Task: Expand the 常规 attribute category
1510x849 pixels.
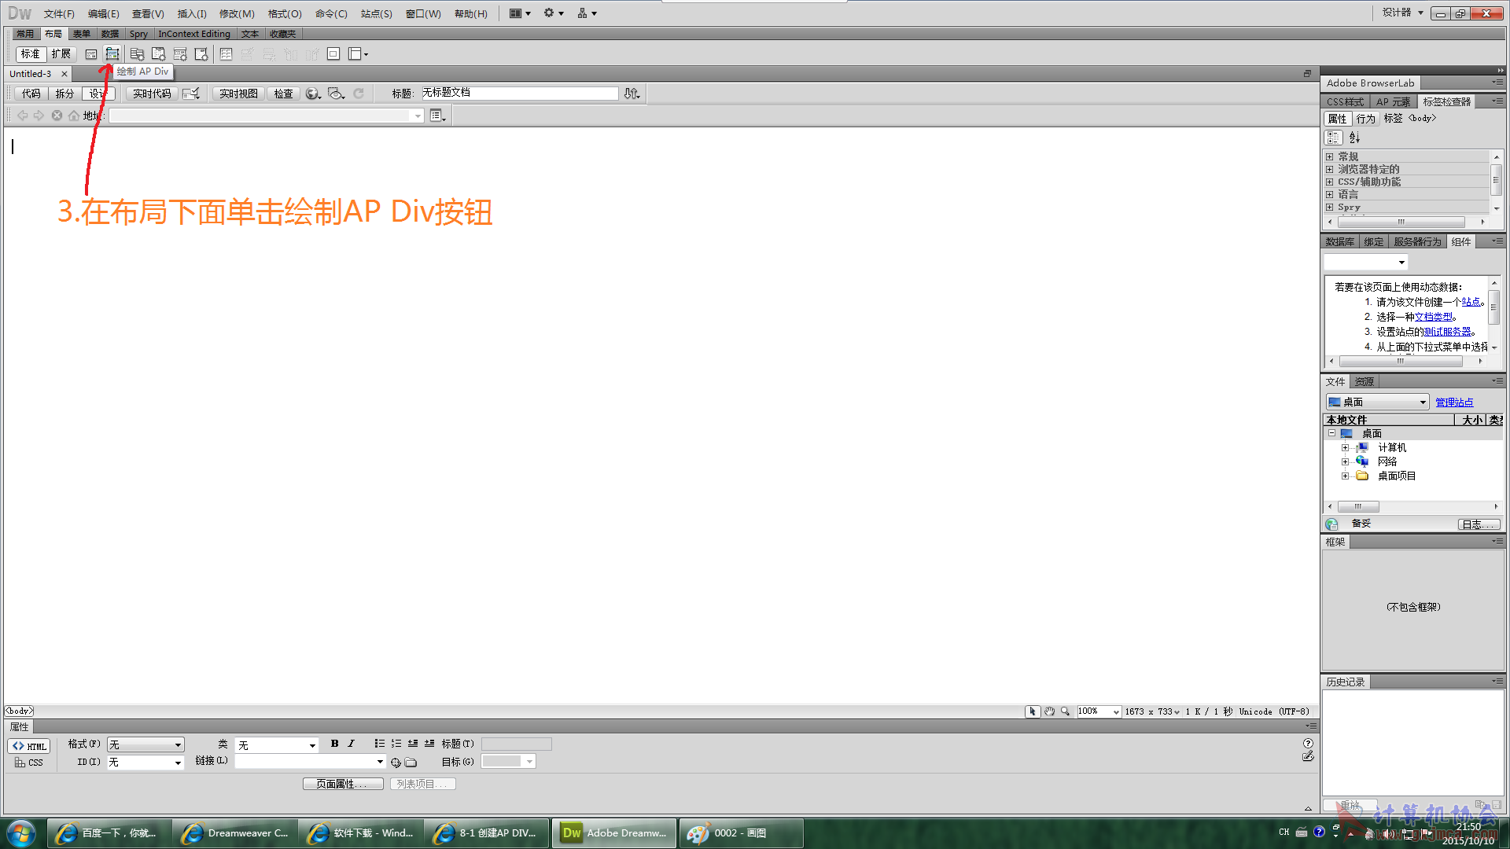Action: click(x=1329, y=156)
